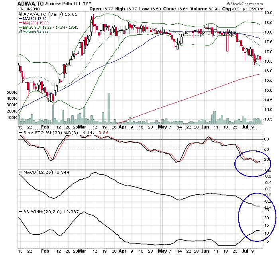Click the 19.0 price axis label

tap(268, 13)
